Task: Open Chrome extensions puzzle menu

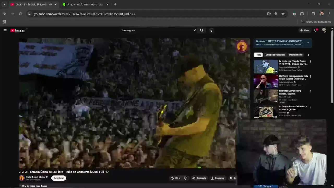Action: point(302,14)
